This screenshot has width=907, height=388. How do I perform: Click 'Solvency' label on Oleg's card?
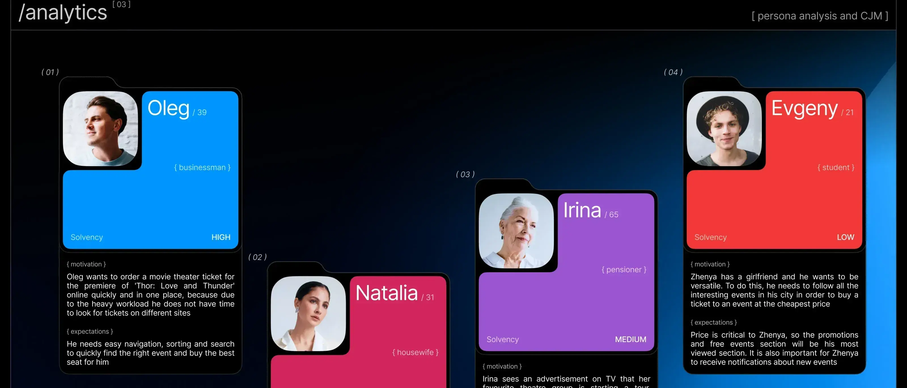click(87, 237)
